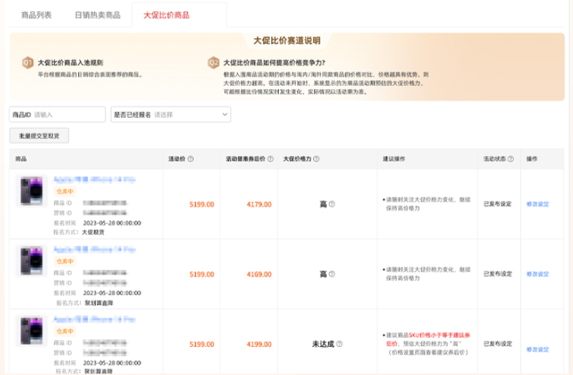Click 修改设定 link in the 4199.00 row
This screenshot has height=375, width=573.
(x=537, y=349)
